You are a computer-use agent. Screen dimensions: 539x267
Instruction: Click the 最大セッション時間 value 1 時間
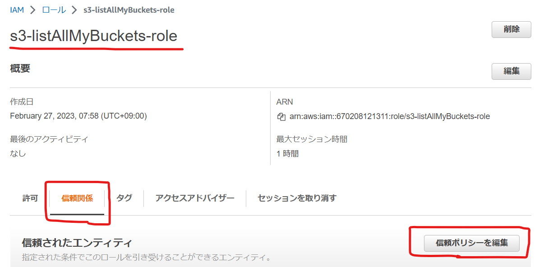click(x=287, y=154)
